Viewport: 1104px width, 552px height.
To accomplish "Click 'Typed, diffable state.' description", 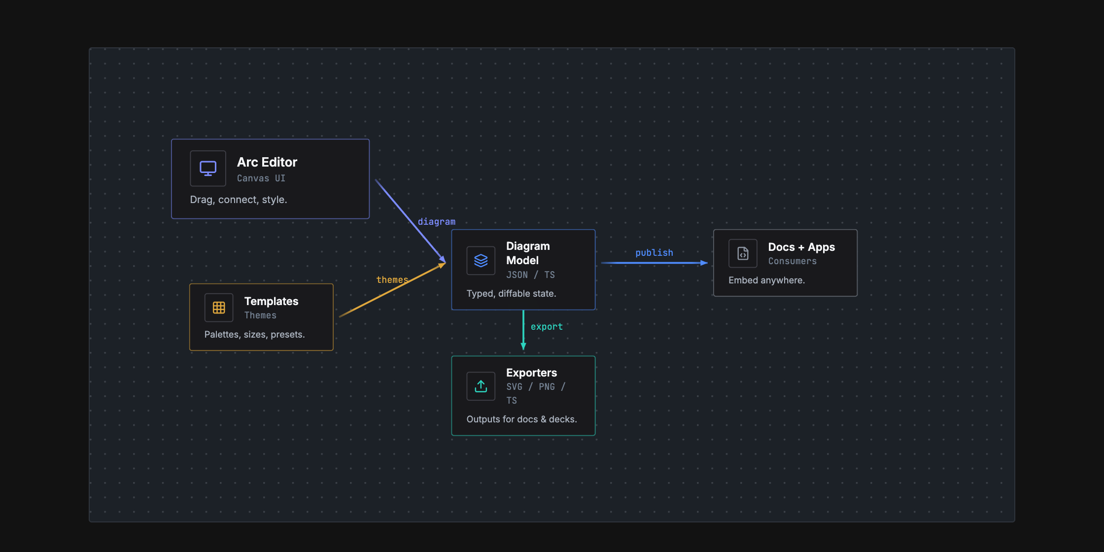I will 512,294.
